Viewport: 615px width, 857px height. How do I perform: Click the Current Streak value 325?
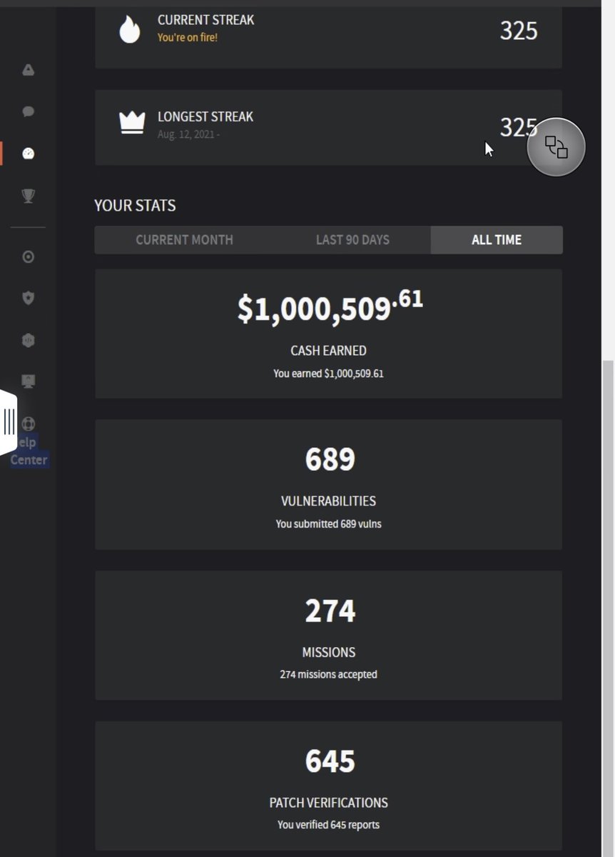tap(519, 31)
